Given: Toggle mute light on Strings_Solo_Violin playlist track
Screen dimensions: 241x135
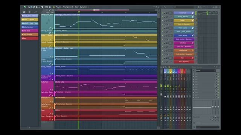Looking at the screenshot, I should 52,28.
